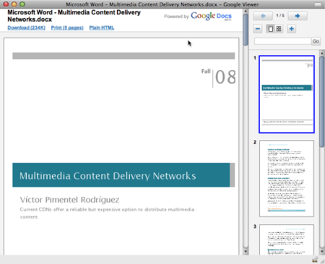Click the document scrollbar up arrow
Screen dimensions: 325x264
(x=246, y=12)
